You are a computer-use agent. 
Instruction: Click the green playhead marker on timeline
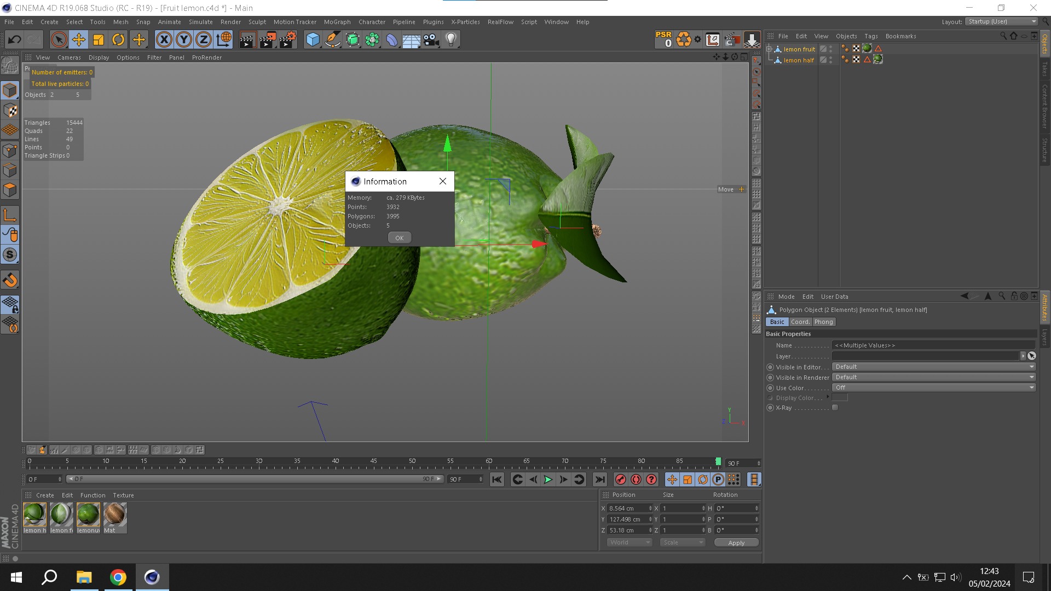coord(718,462)
